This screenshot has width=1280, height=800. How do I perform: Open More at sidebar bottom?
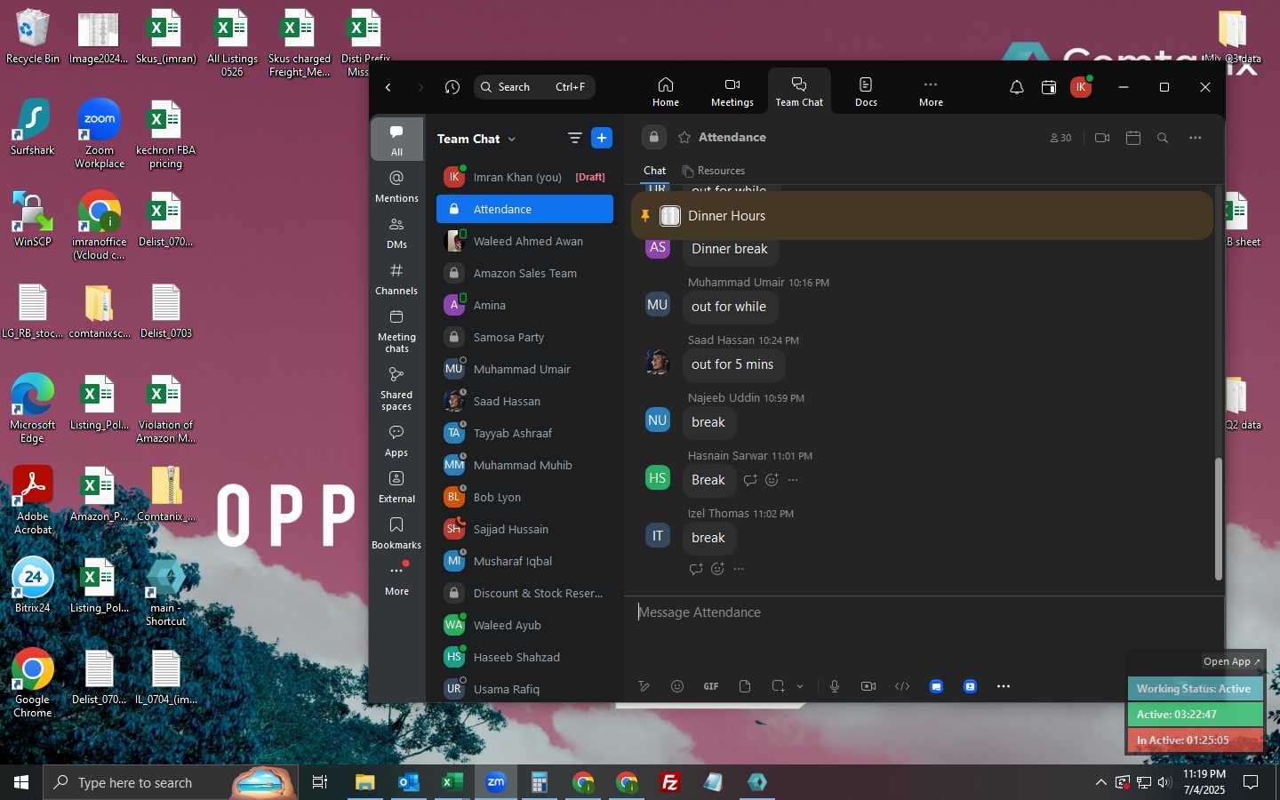point(396,579)
